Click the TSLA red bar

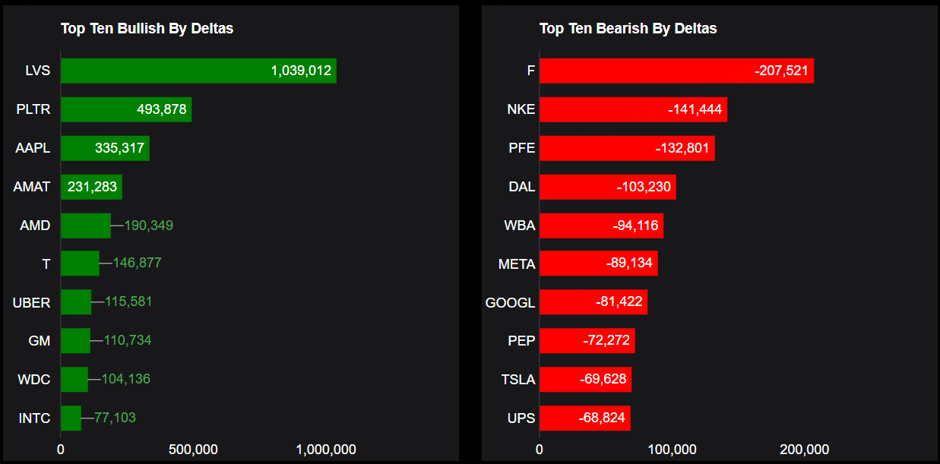(585, 379)
